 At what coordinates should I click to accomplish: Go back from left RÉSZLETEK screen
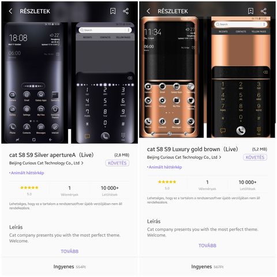10,11
